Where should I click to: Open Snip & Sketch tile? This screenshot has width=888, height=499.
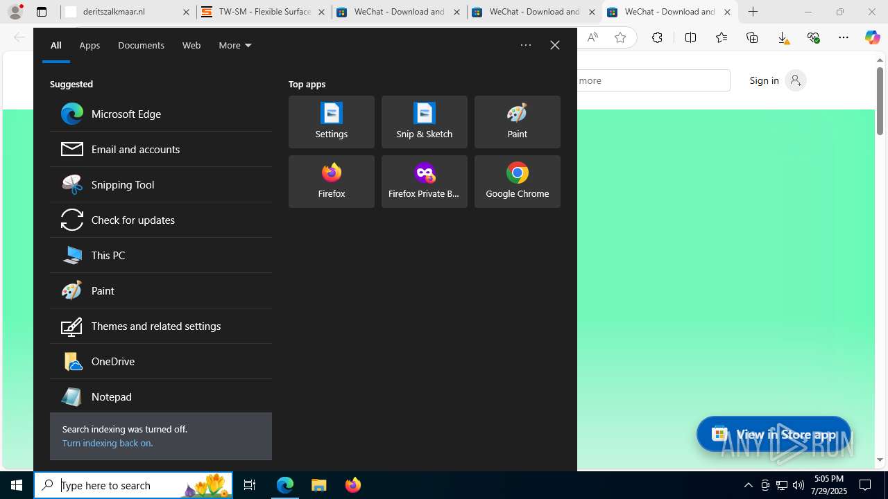tap(425, 122)
